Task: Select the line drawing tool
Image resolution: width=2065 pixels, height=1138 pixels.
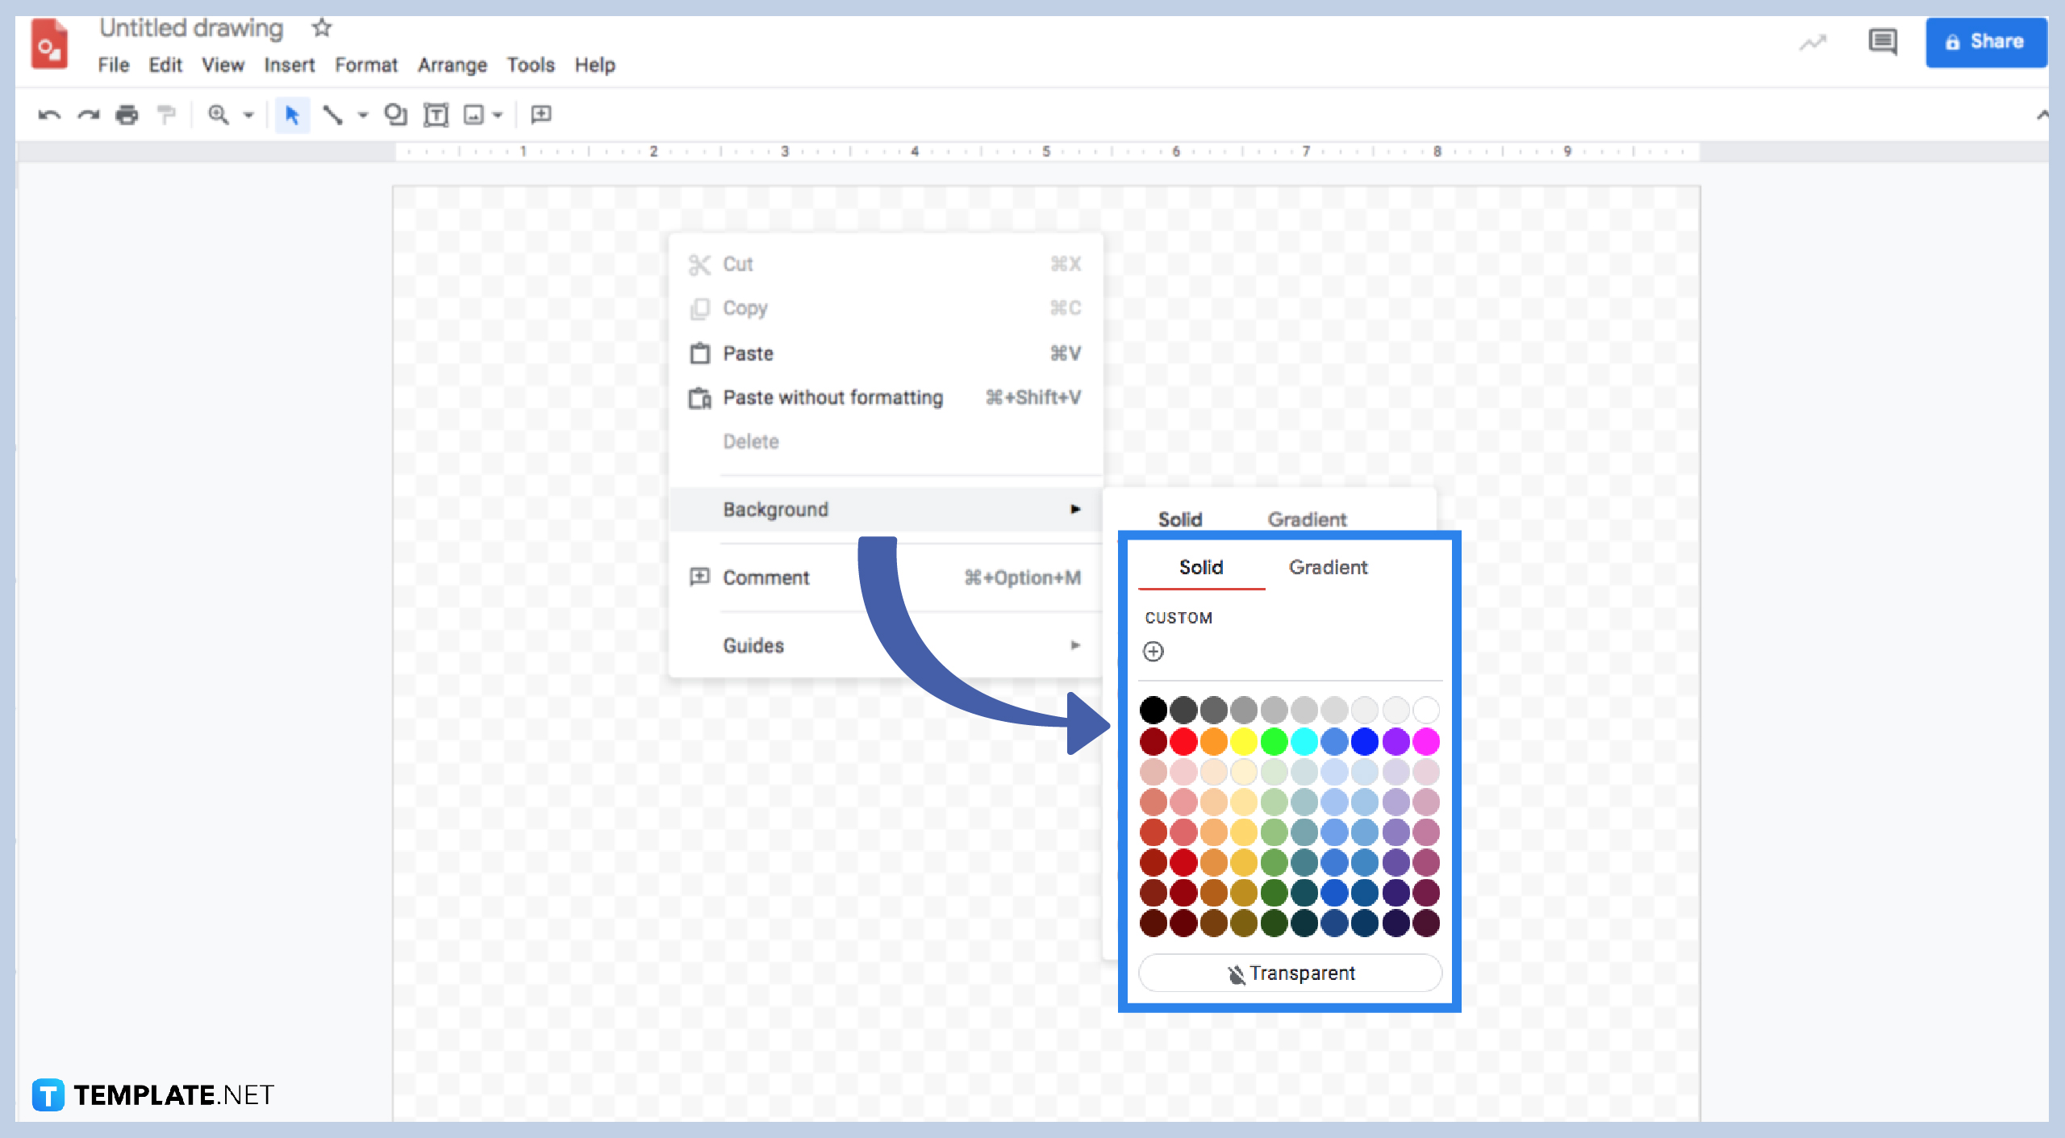Action: pos(332,114)
